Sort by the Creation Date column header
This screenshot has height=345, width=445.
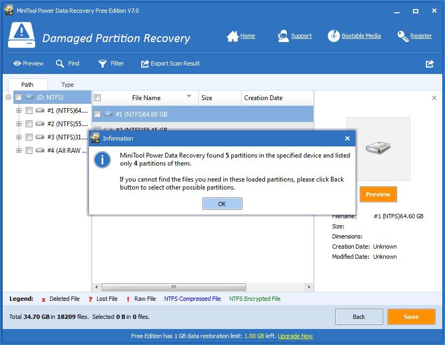pyautogui.click(x=277, y=98)
